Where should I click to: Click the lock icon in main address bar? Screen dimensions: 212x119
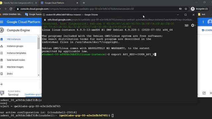18,9
